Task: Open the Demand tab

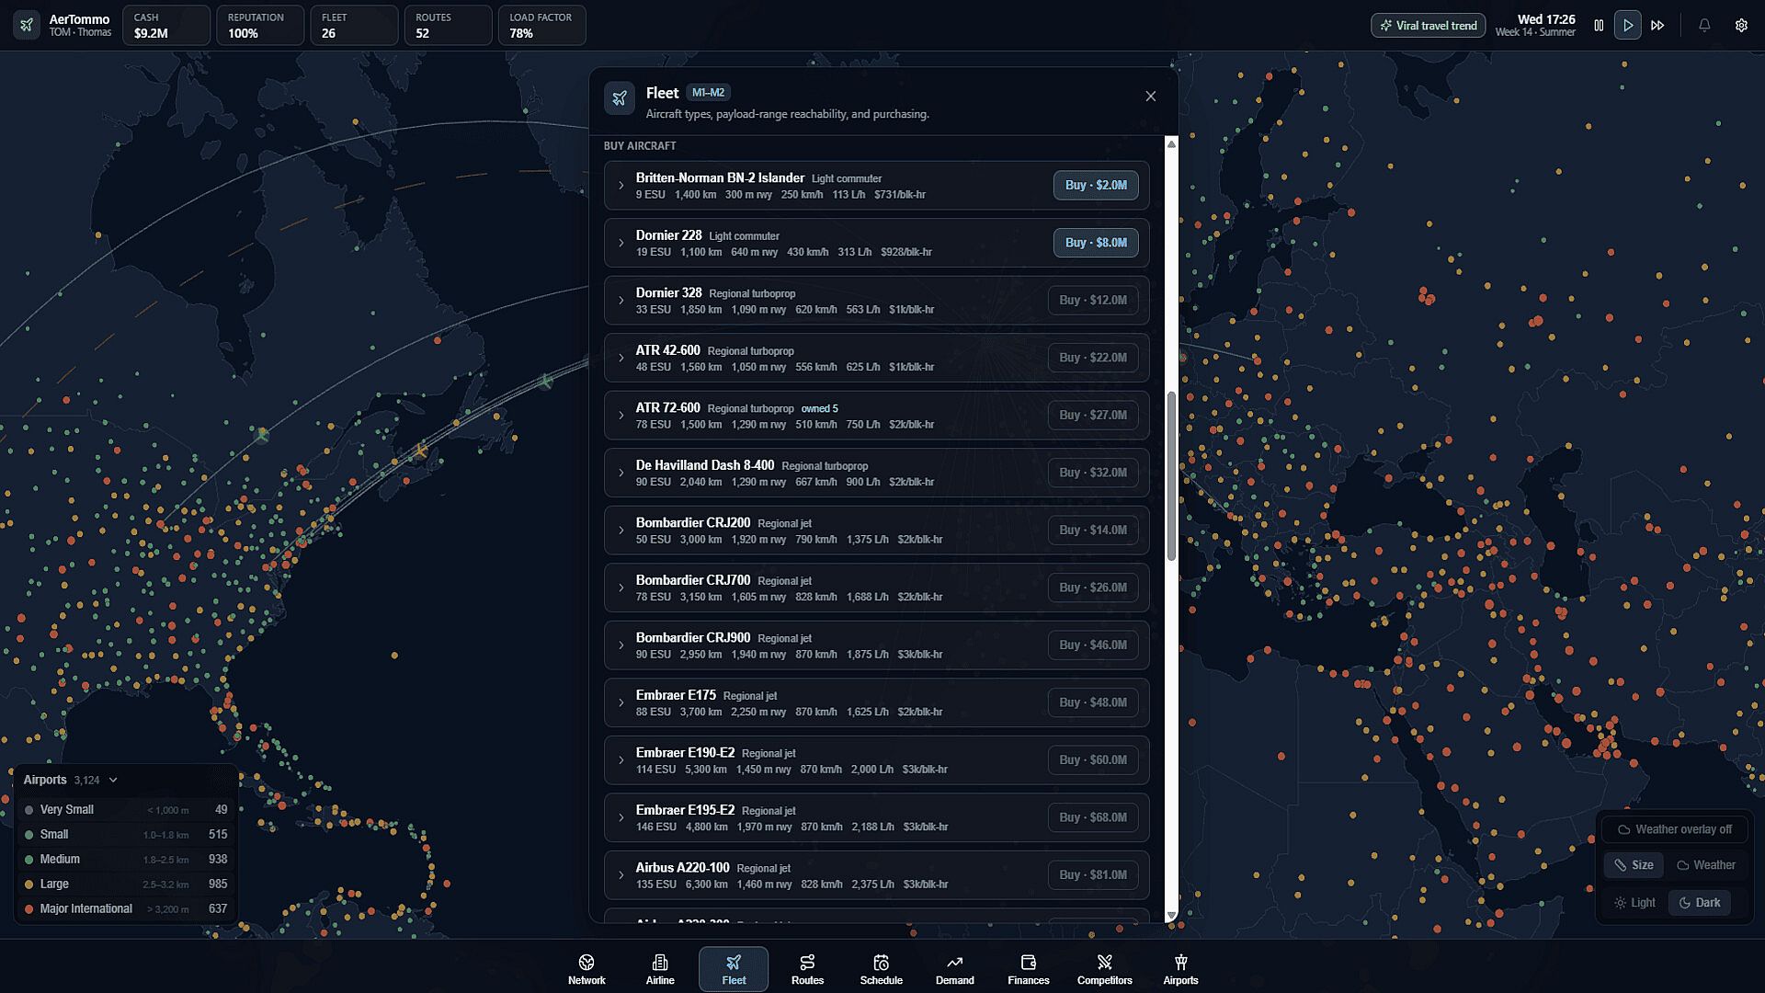Action: 954,969
